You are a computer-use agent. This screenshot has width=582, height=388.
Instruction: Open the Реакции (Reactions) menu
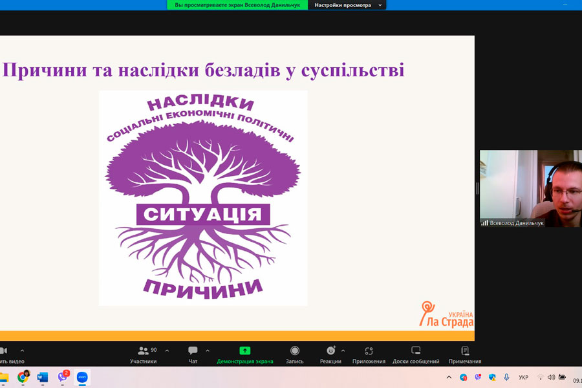[330, 355]
